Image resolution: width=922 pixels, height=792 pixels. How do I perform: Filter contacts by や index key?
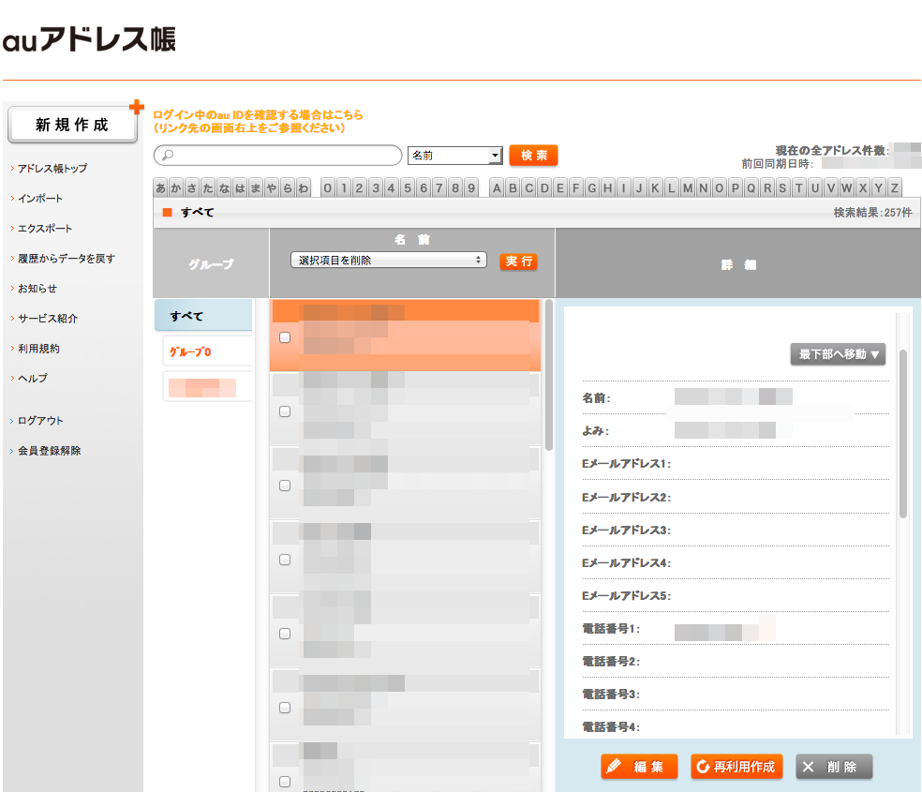pyautogui.click(x=272, y=188)
